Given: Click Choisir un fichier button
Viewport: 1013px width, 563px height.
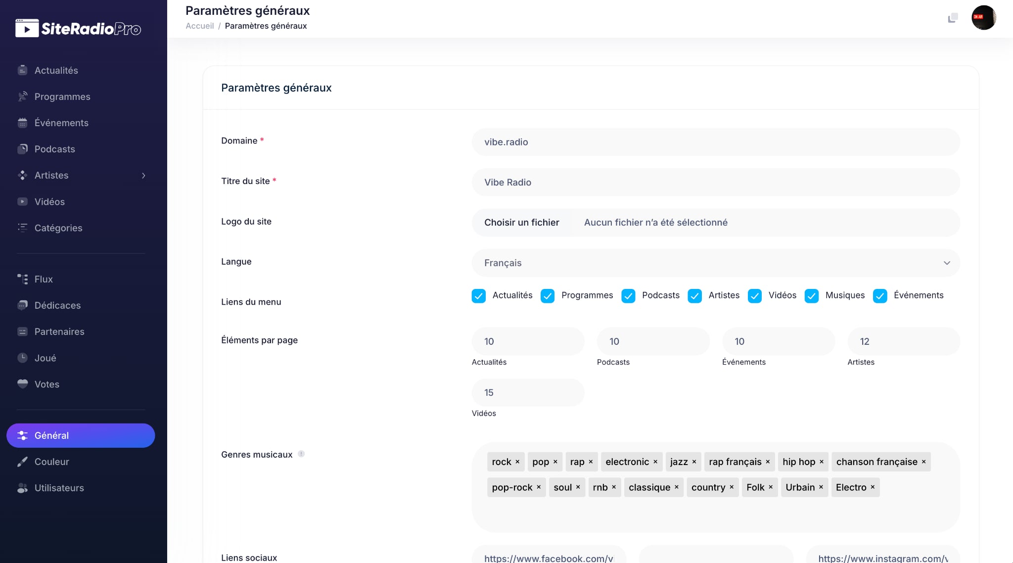Looking at the screenshot, I should [x=521, y=223].
